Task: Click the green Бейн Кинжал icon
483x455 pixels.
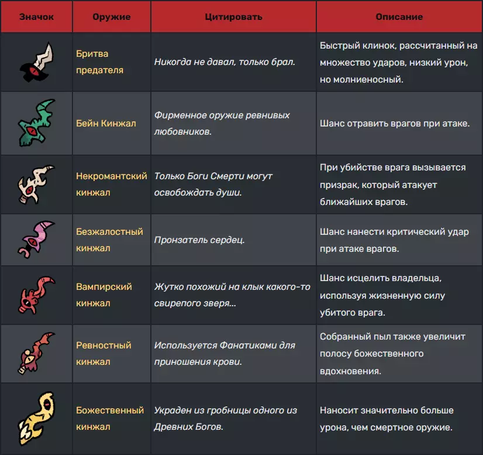Action: (36, 123)
